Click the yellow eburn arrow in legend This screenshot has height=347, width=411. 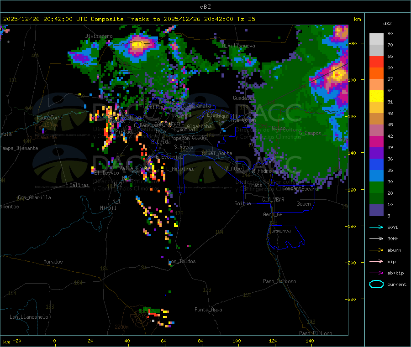coord(376,250)
